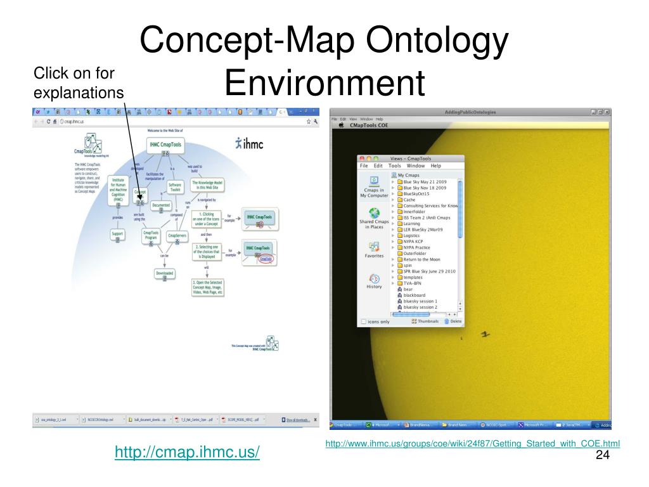The image size is (649, 487).
Task: Click Microsoft Excel taskbar button
Action: (381, 425)
